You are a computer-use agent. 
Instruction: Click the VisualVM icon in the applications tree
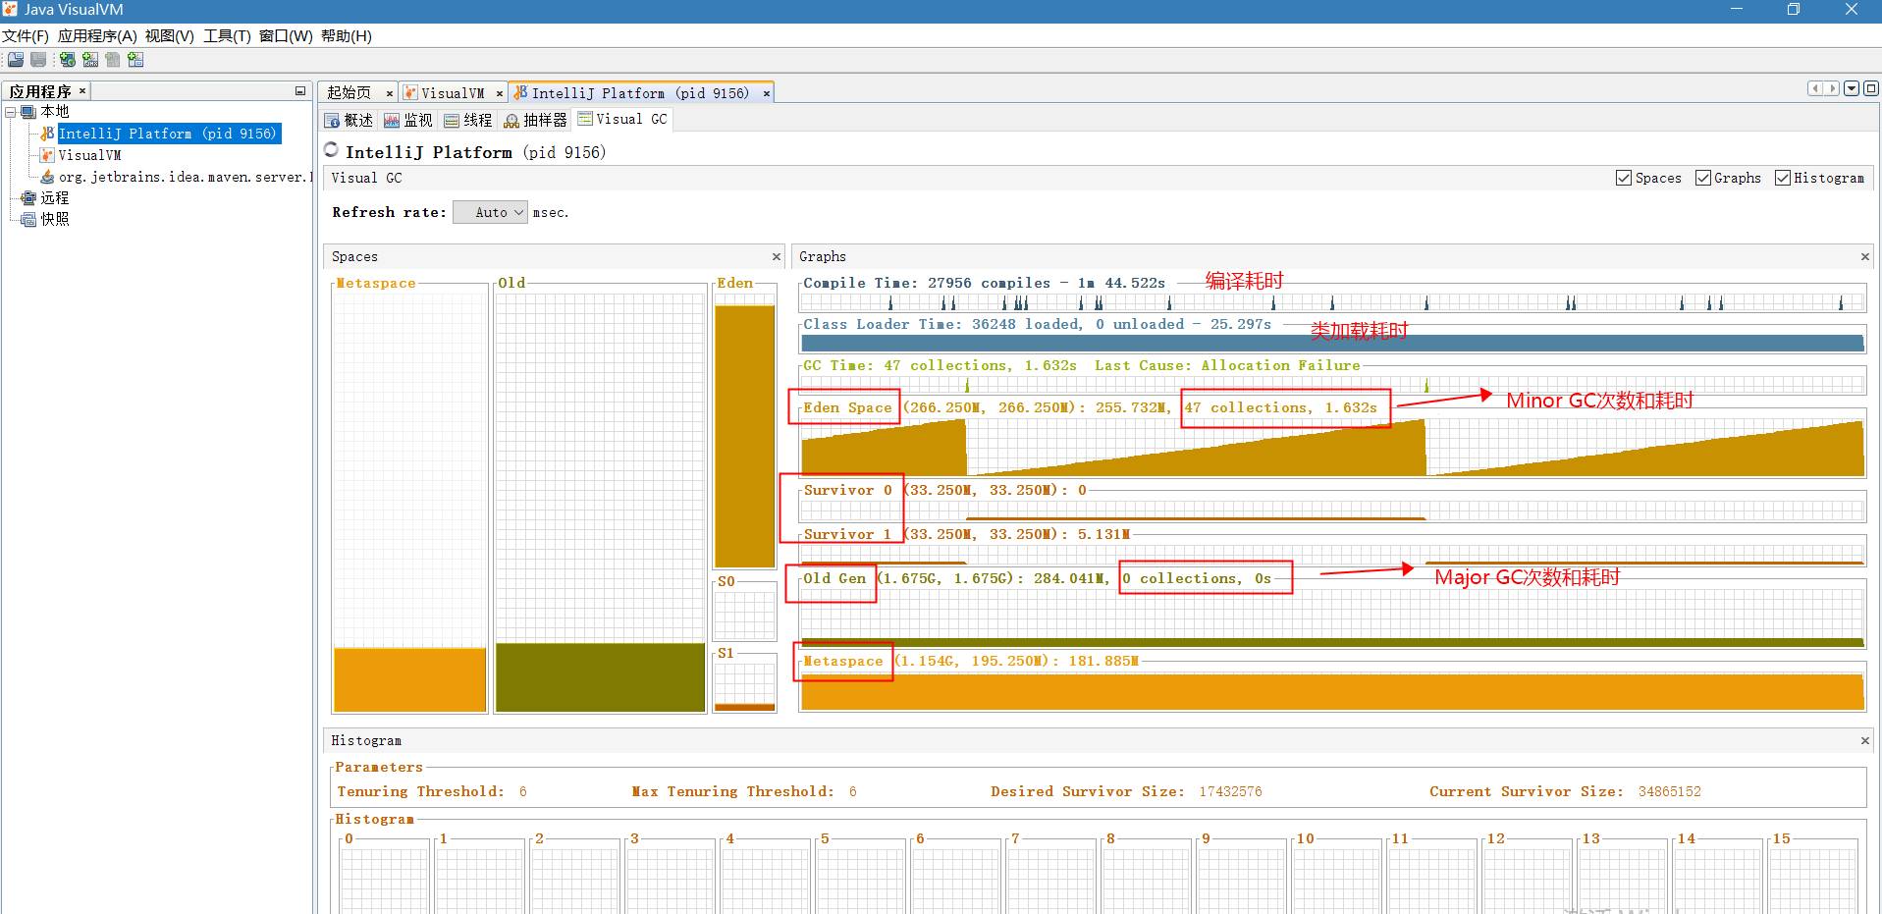click(x=47, y=155)
